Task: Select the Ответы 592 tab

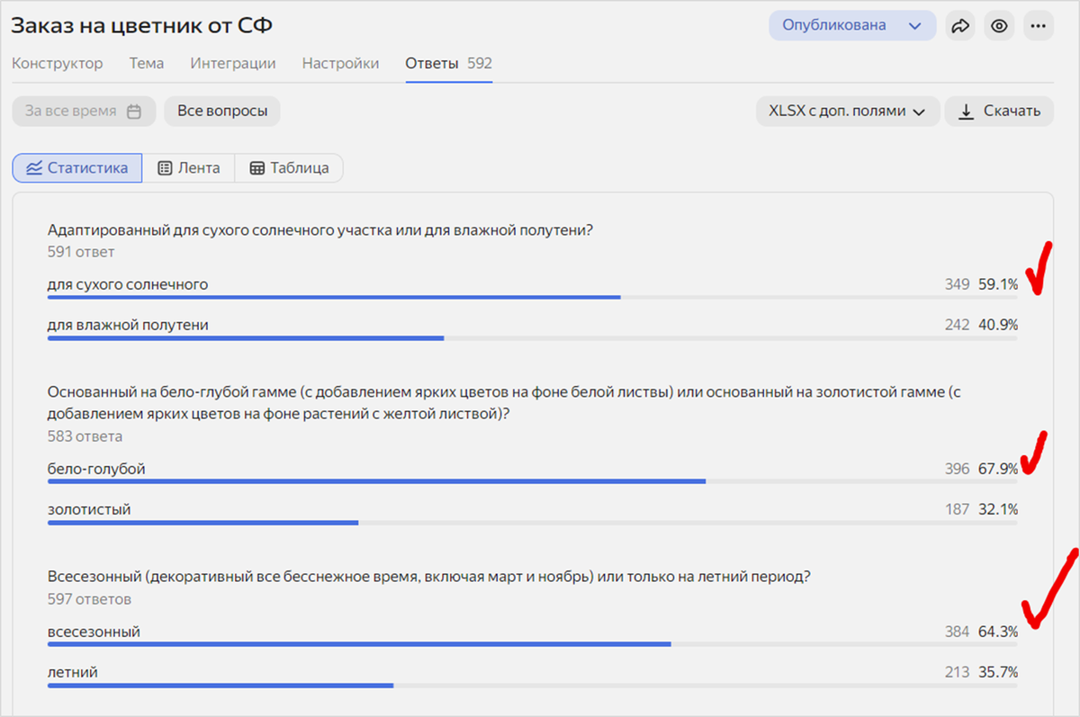Action: click(x=448, y=64)
